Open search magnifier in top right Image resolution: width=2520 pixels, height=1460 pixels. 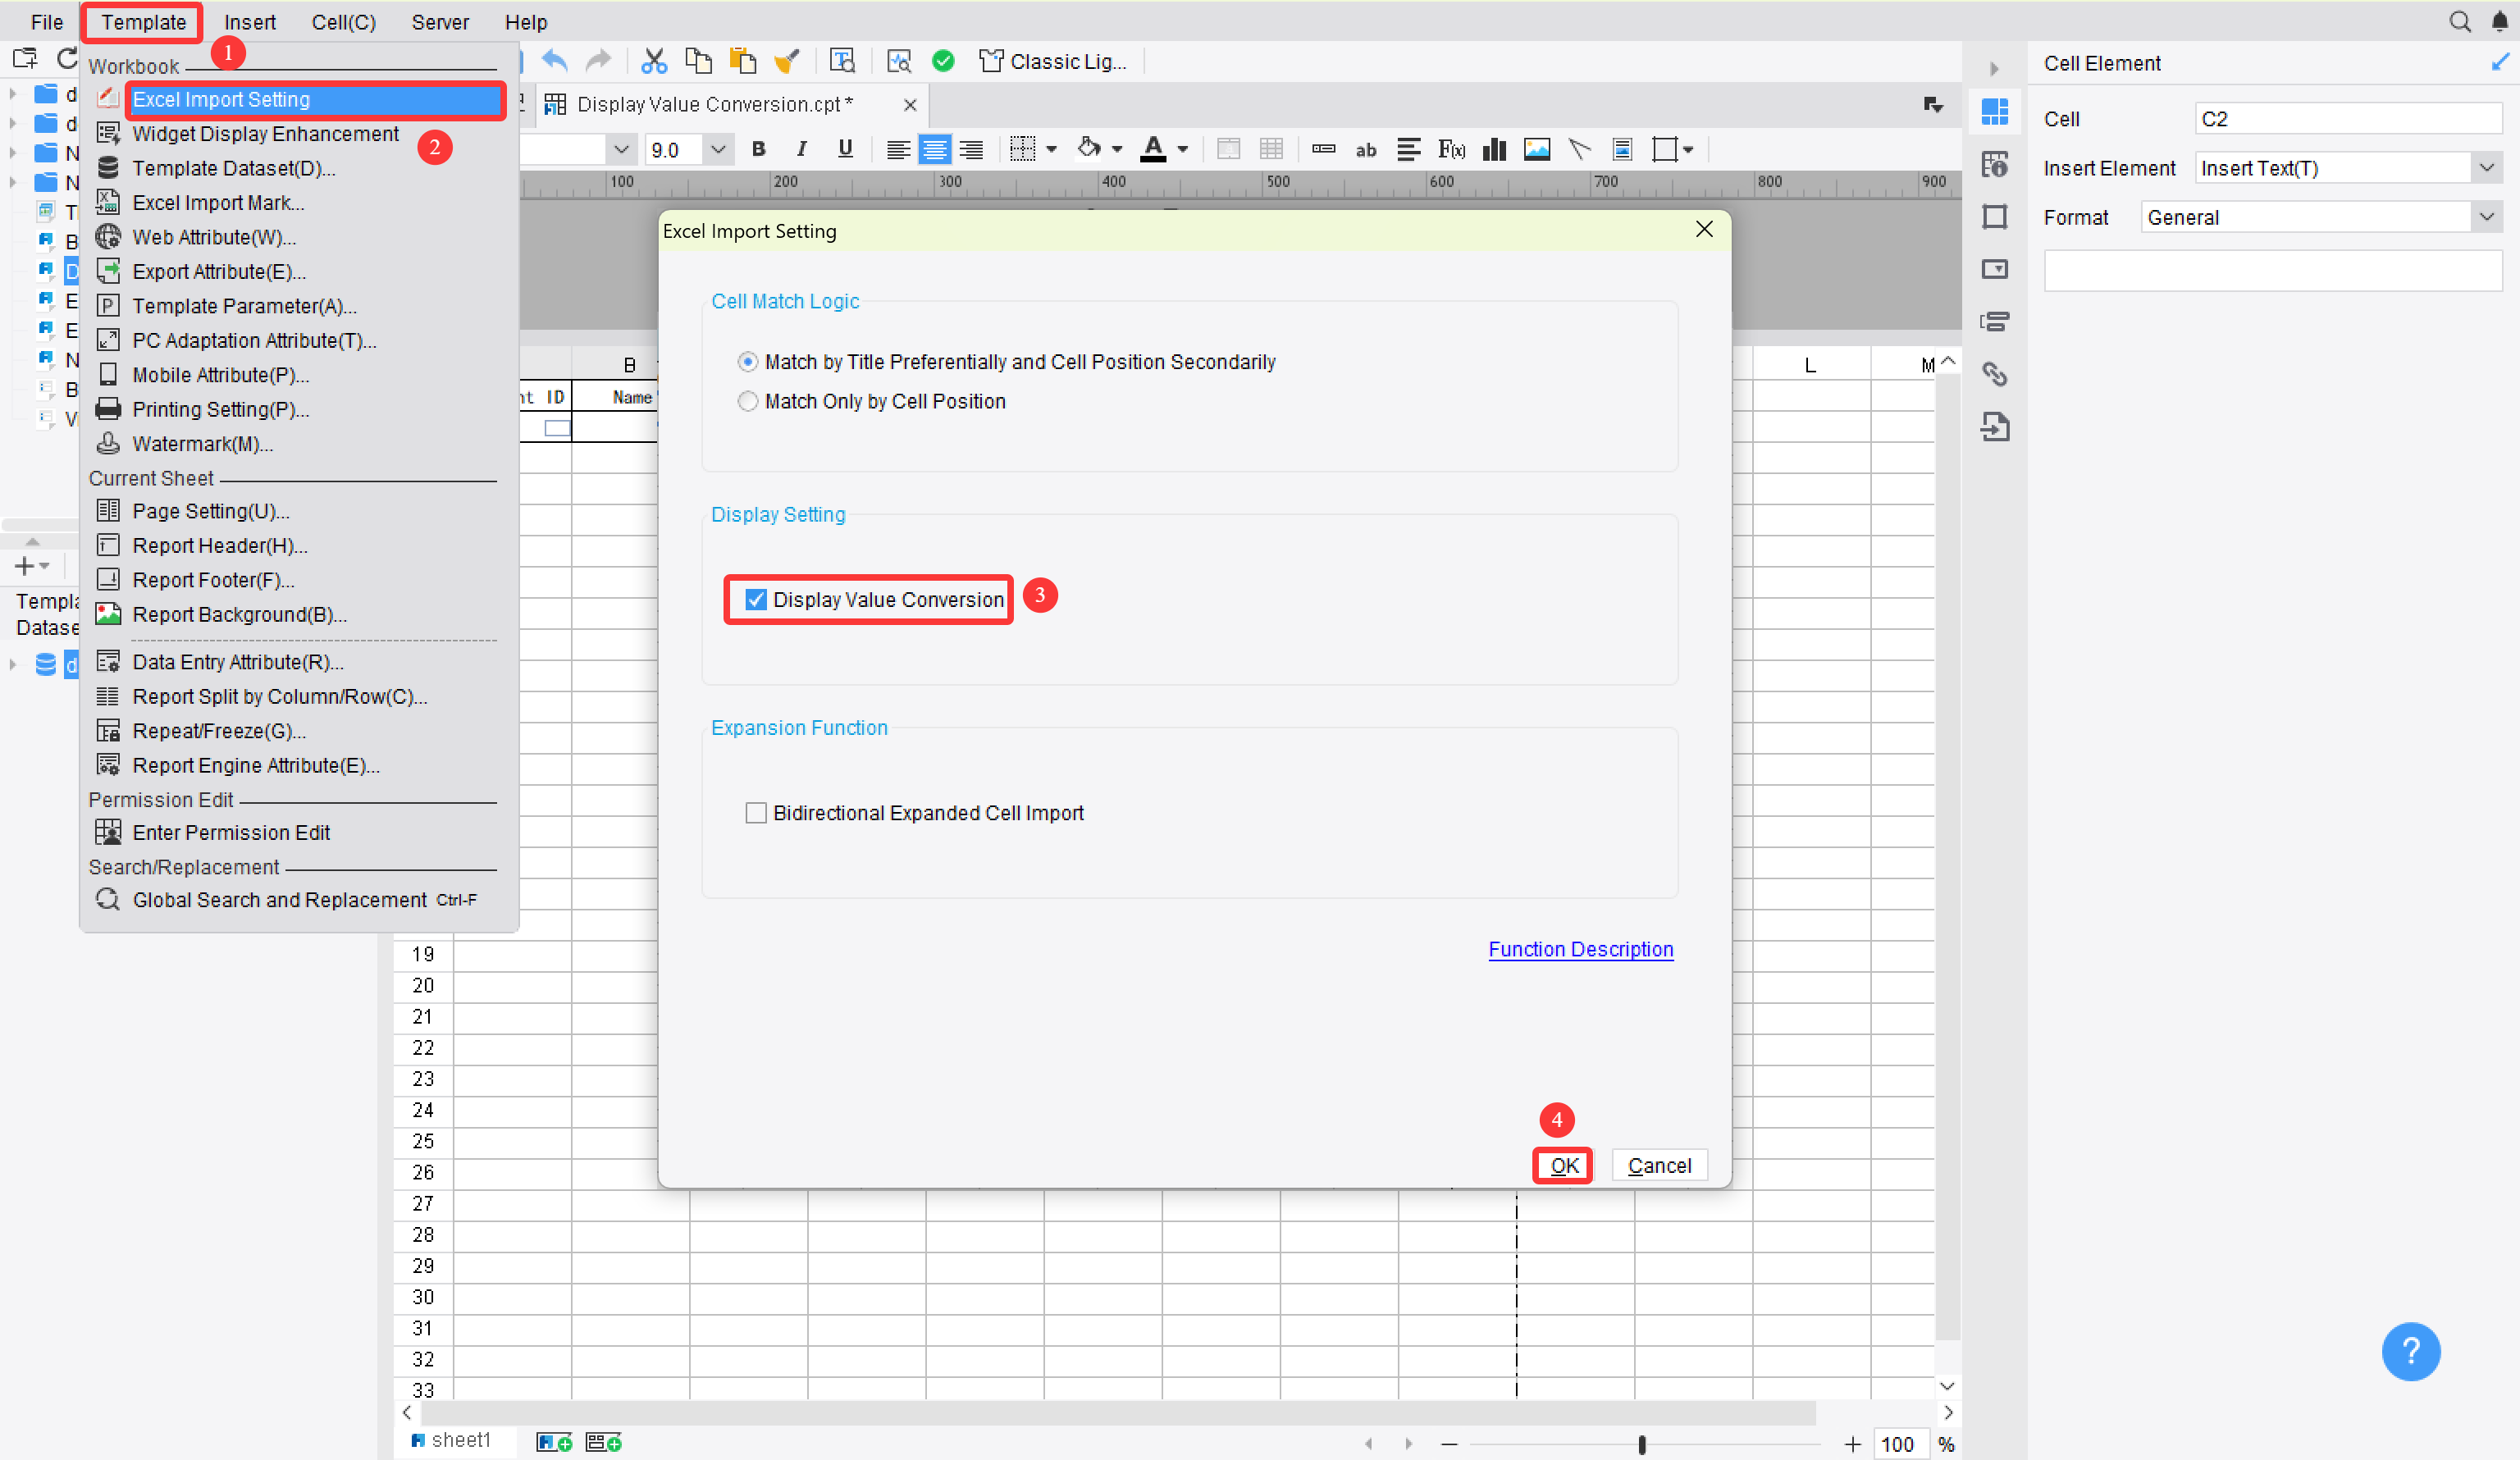tap(2459, 22)
